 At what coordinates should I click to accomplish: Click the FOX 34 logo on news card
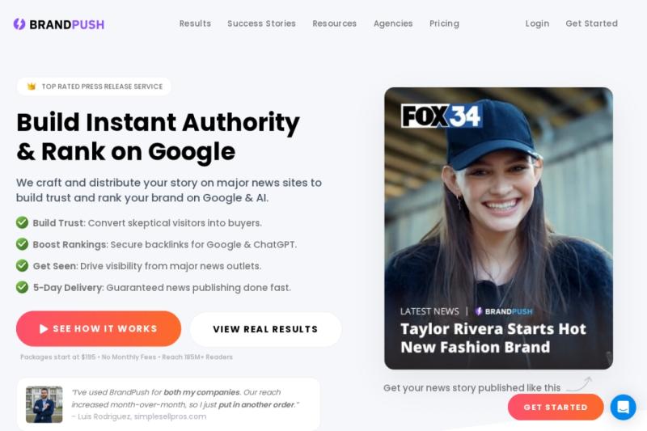coord(441,116)
